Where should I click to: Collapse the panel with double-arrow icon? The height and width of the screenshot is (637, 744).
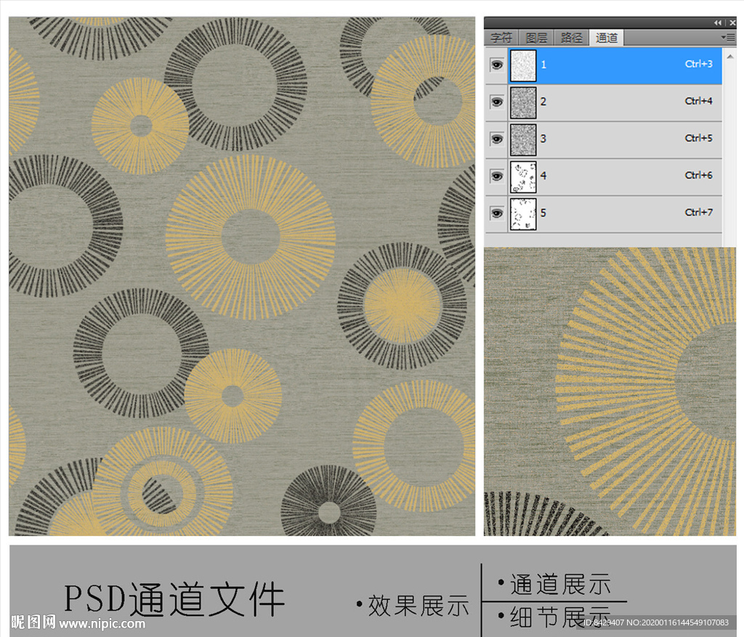click(x=717, y=23)
